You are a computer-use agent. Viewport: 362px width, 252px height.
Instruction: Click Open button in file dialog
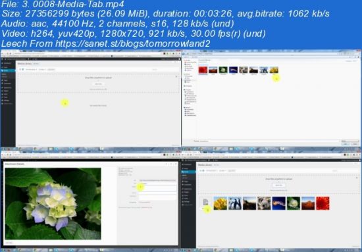click(346, 144)
